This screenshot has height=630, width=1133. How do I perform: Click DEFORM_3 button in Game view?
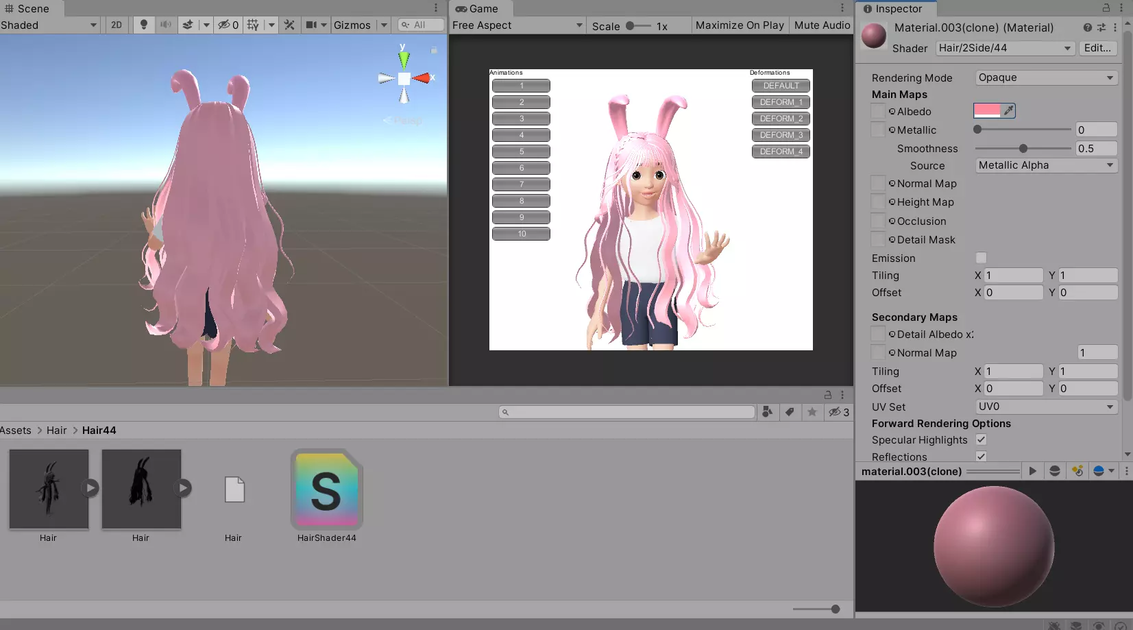point(781,135)
